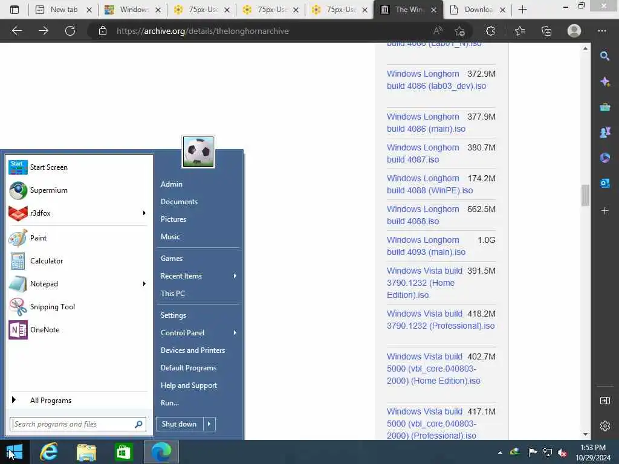
Task: Launch Paint from the start menu
Action: pos(78,238)
